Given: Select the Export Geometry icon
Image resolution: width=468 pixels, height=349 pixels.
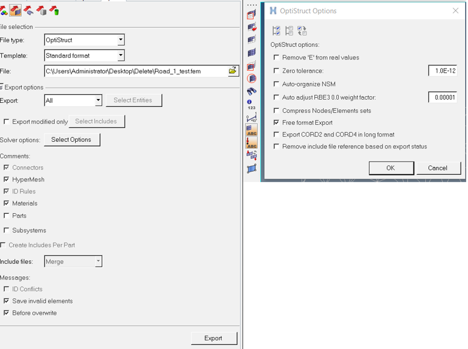Looking at the screenshot, I should (28, 11).
